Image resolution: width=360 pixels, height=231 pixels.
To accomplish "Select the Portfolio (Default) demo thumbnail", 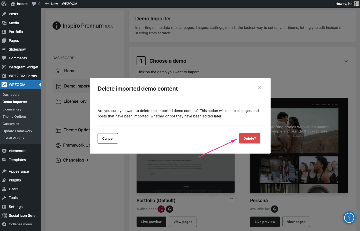I will coord(185,173).
